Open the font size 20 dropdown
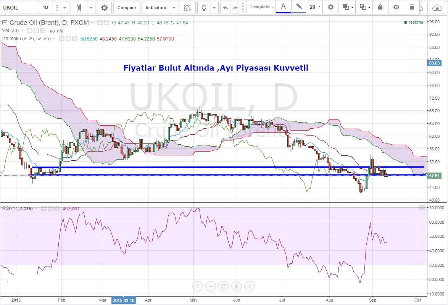Image resolution: width=448 pixels, height=305 pixels. tap(315, 7)
